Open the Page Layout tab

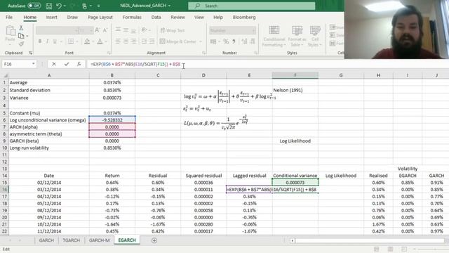pos(100,17)
